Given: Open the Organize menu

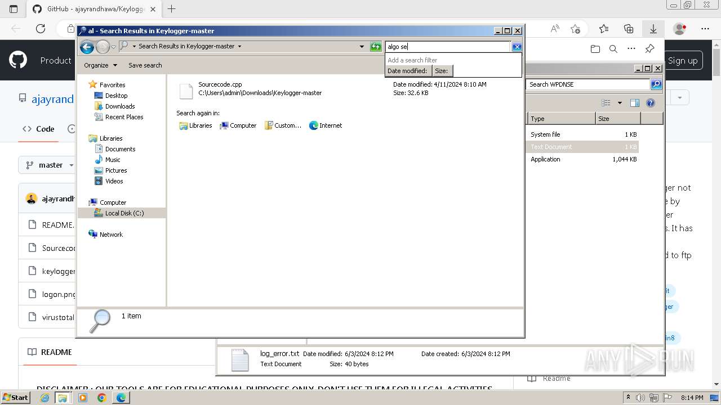Looking at the screenshot, I should [x=100, y=65].
